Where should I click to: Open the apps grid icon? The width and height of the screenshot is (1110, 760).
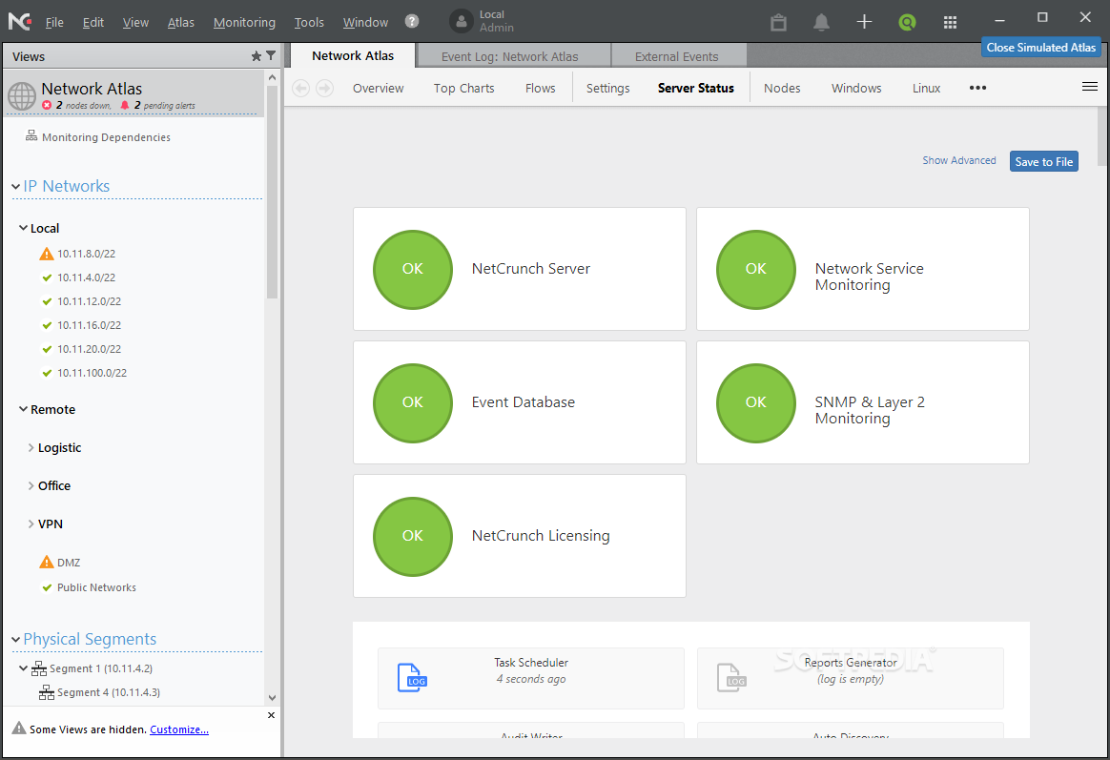point(950,23)
